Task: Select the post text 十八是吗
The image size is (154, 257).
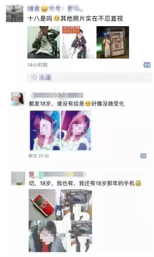Action: (40, 18)
